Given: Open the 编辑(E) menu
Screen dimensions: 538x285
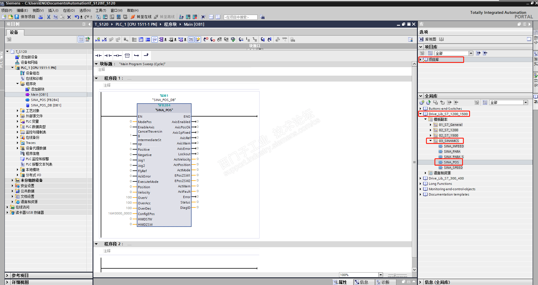Looking at the screenshot, I should tap(22, 10).
